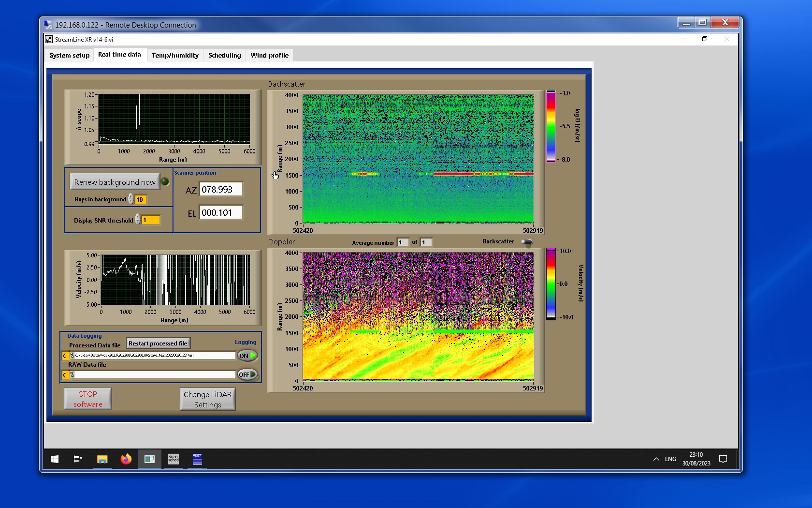Open the notification center icon
The image size is (812, 508).
[x=723, y=459]
